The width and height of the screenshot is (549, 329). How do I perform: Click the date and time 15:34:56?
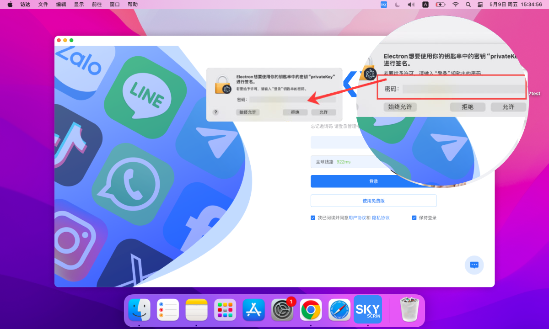coord(516,5)
